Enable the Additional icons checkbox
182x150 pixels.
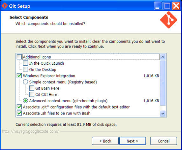pyautogui.click(x=19, y=57)
